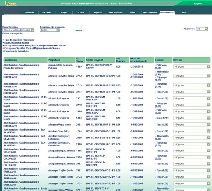The width and height of the screenshot is (212, 191).
Task: Click the Filtros por especie label
Action: point(13,33)
